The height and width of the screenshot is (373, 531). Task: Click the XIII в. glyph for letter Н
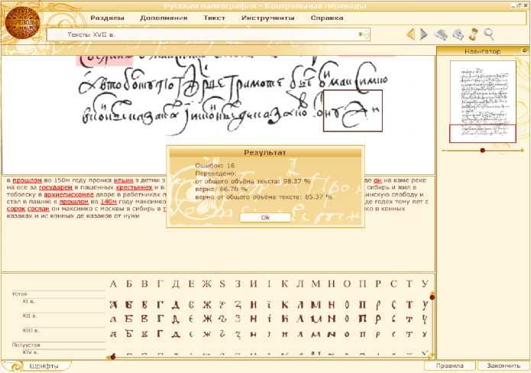(331, 334)
